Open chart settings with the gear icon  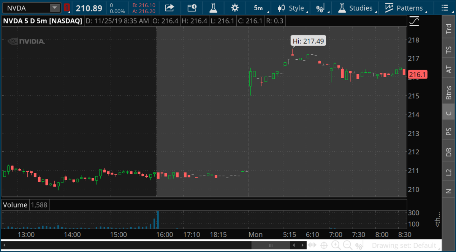[x=235, y=8]
